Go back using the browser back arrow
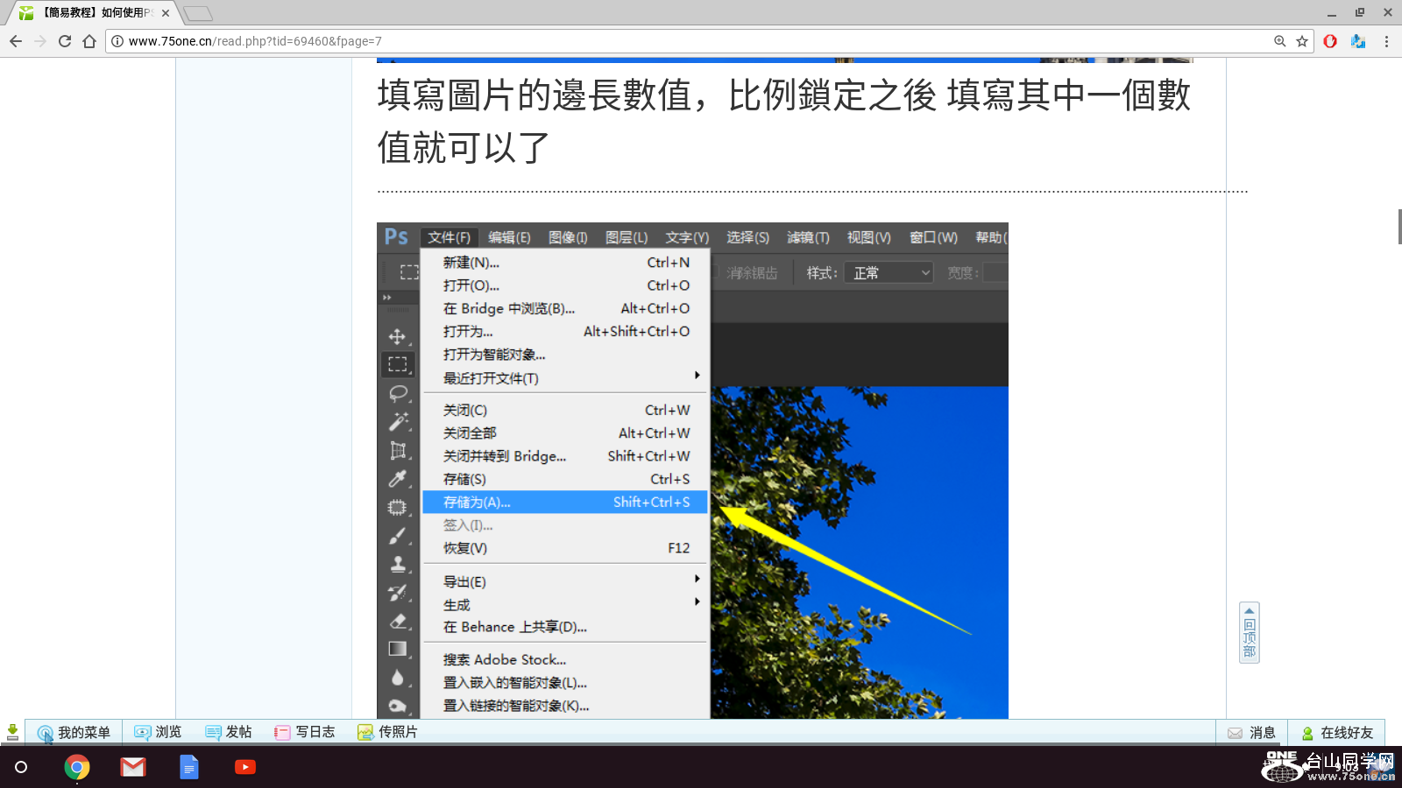 point(16,41)
